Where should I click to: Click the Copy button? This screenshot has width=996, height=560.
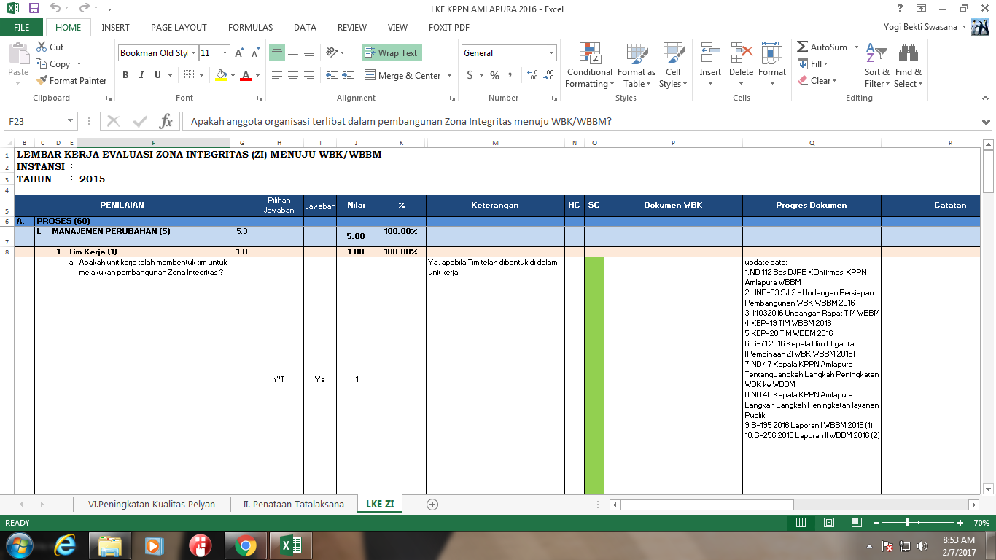pyautogui.click(x=54, y=64)
